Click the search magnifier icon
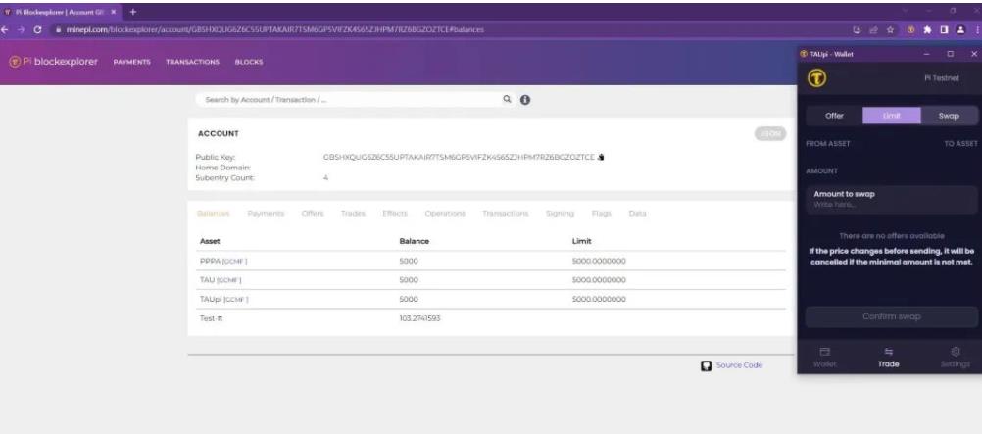Image resolution: width=982 pixels, height=434 pixels. 507,99
